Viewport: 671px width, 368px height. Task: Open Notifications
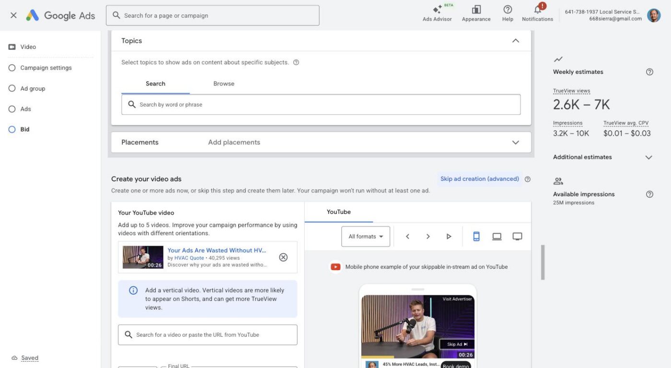point(537,12)
